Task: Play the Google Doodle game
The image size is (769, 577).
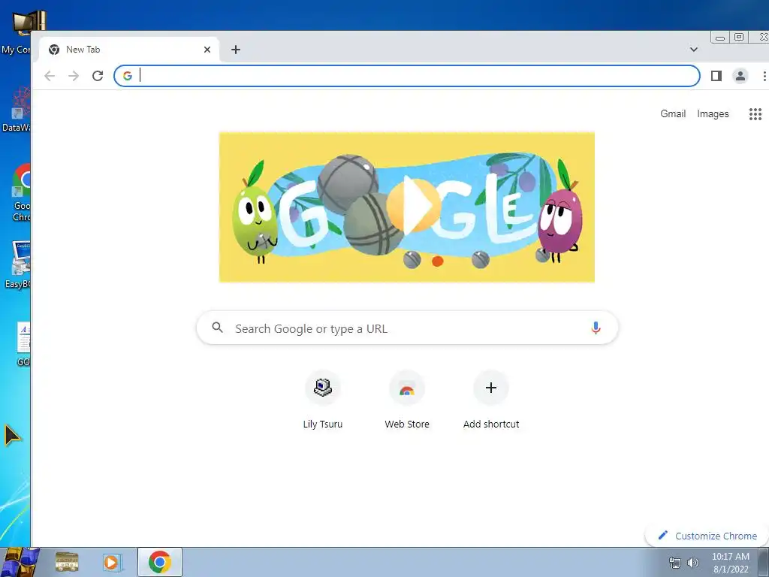Action: (414, 205)
